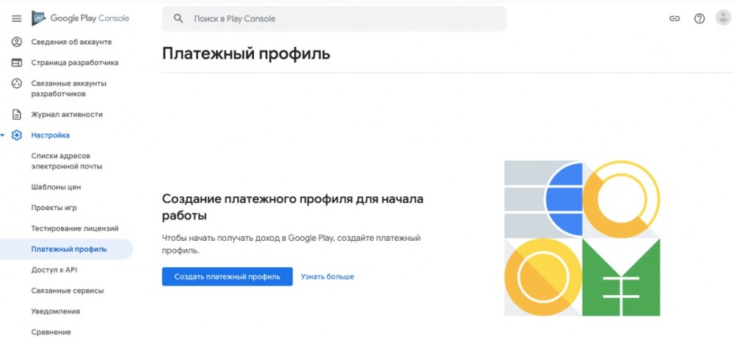Open Шаблоны цен

57,187
